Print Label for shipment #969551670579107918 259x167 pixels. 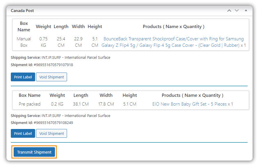pyautogui.click(x=23, y=77)
